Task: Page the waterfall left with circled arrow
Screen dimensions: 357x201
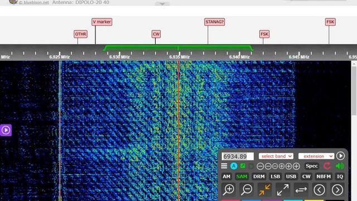Action: point(319,190)
